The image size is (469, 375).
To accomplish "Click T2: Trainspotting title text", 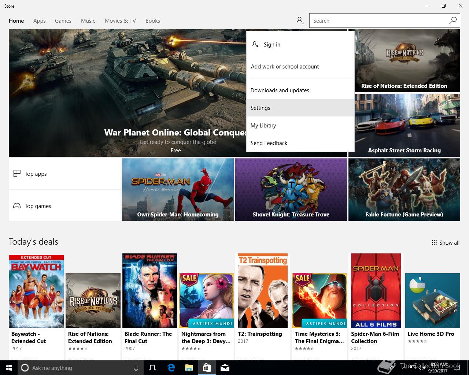I will tap(260, 334).
